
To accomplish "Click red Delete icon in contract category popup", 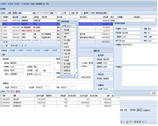I will 68,26.
